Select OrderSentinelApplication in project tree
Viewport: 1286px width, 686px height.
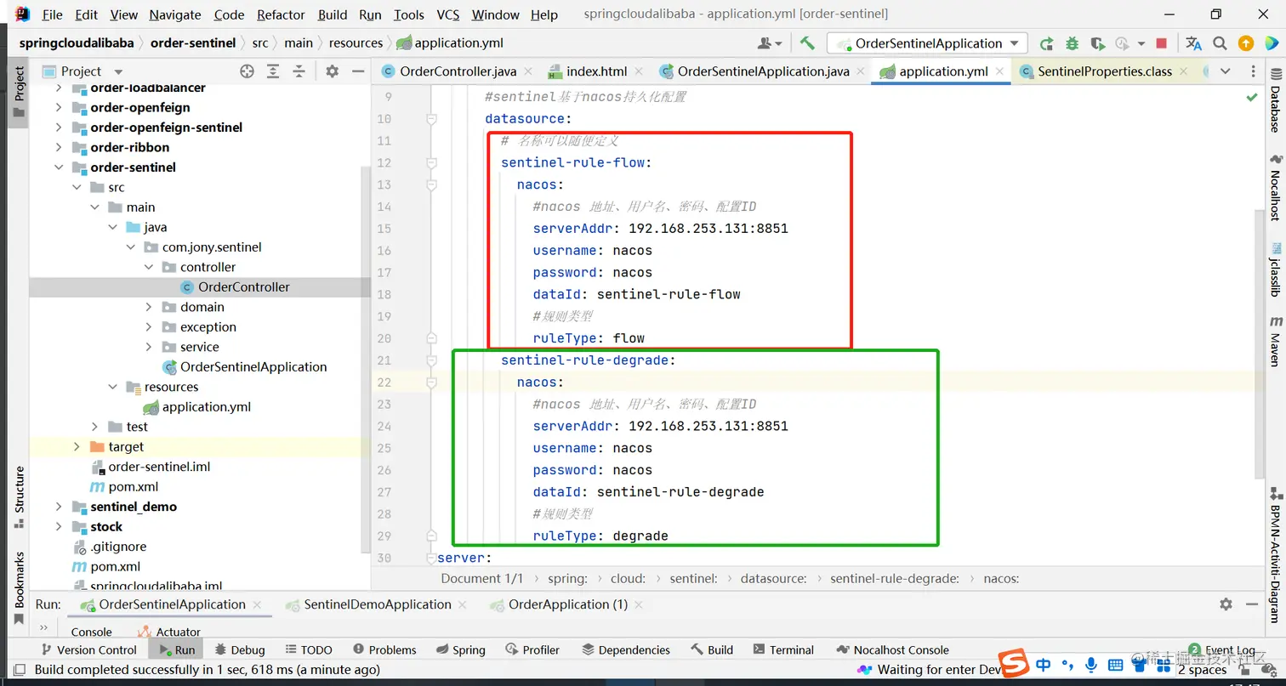click(x=253, y=367)
